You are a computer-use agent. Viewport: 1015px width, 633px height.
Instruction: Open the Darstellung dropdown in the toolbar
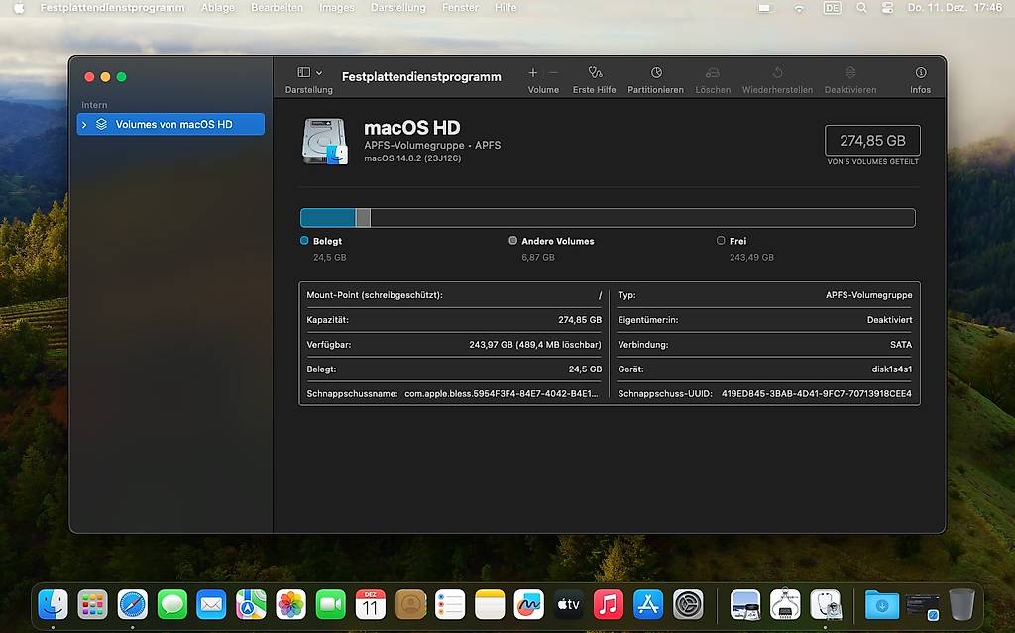click(x=308, y=72)
